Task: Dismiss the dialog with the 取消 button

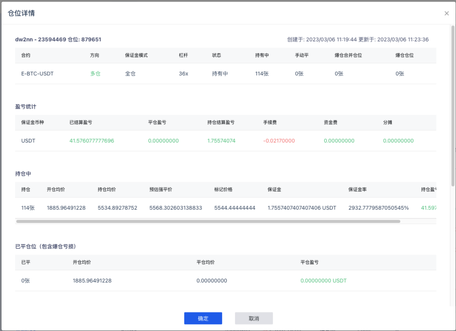Action: pos(254,318)
